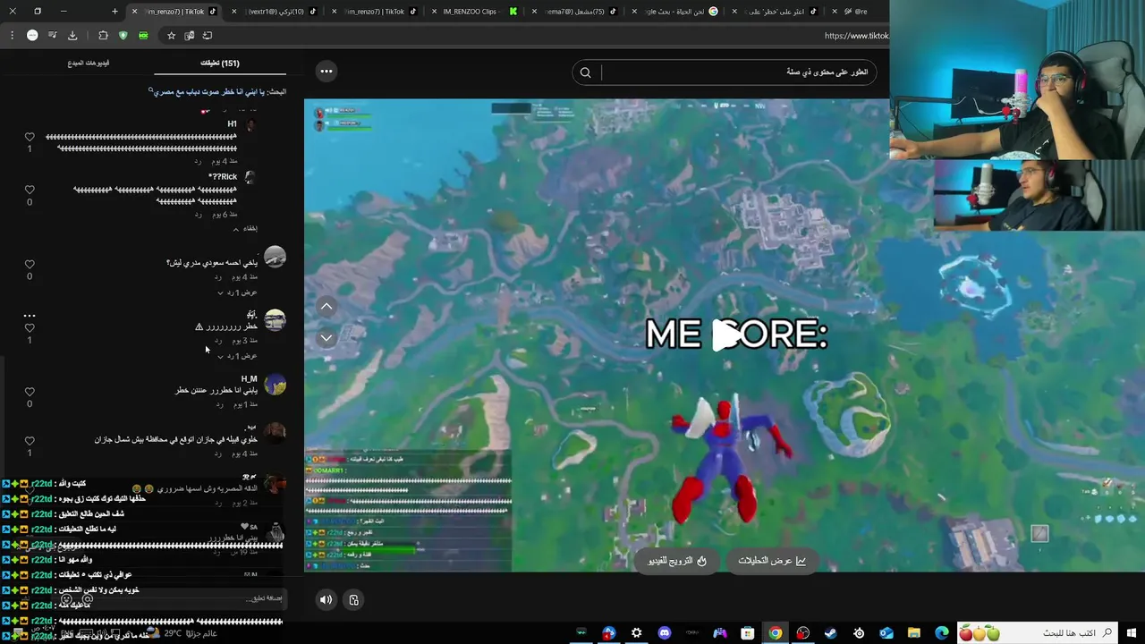
Task: Click the address bar URL
Action: (x=856, y=36)
